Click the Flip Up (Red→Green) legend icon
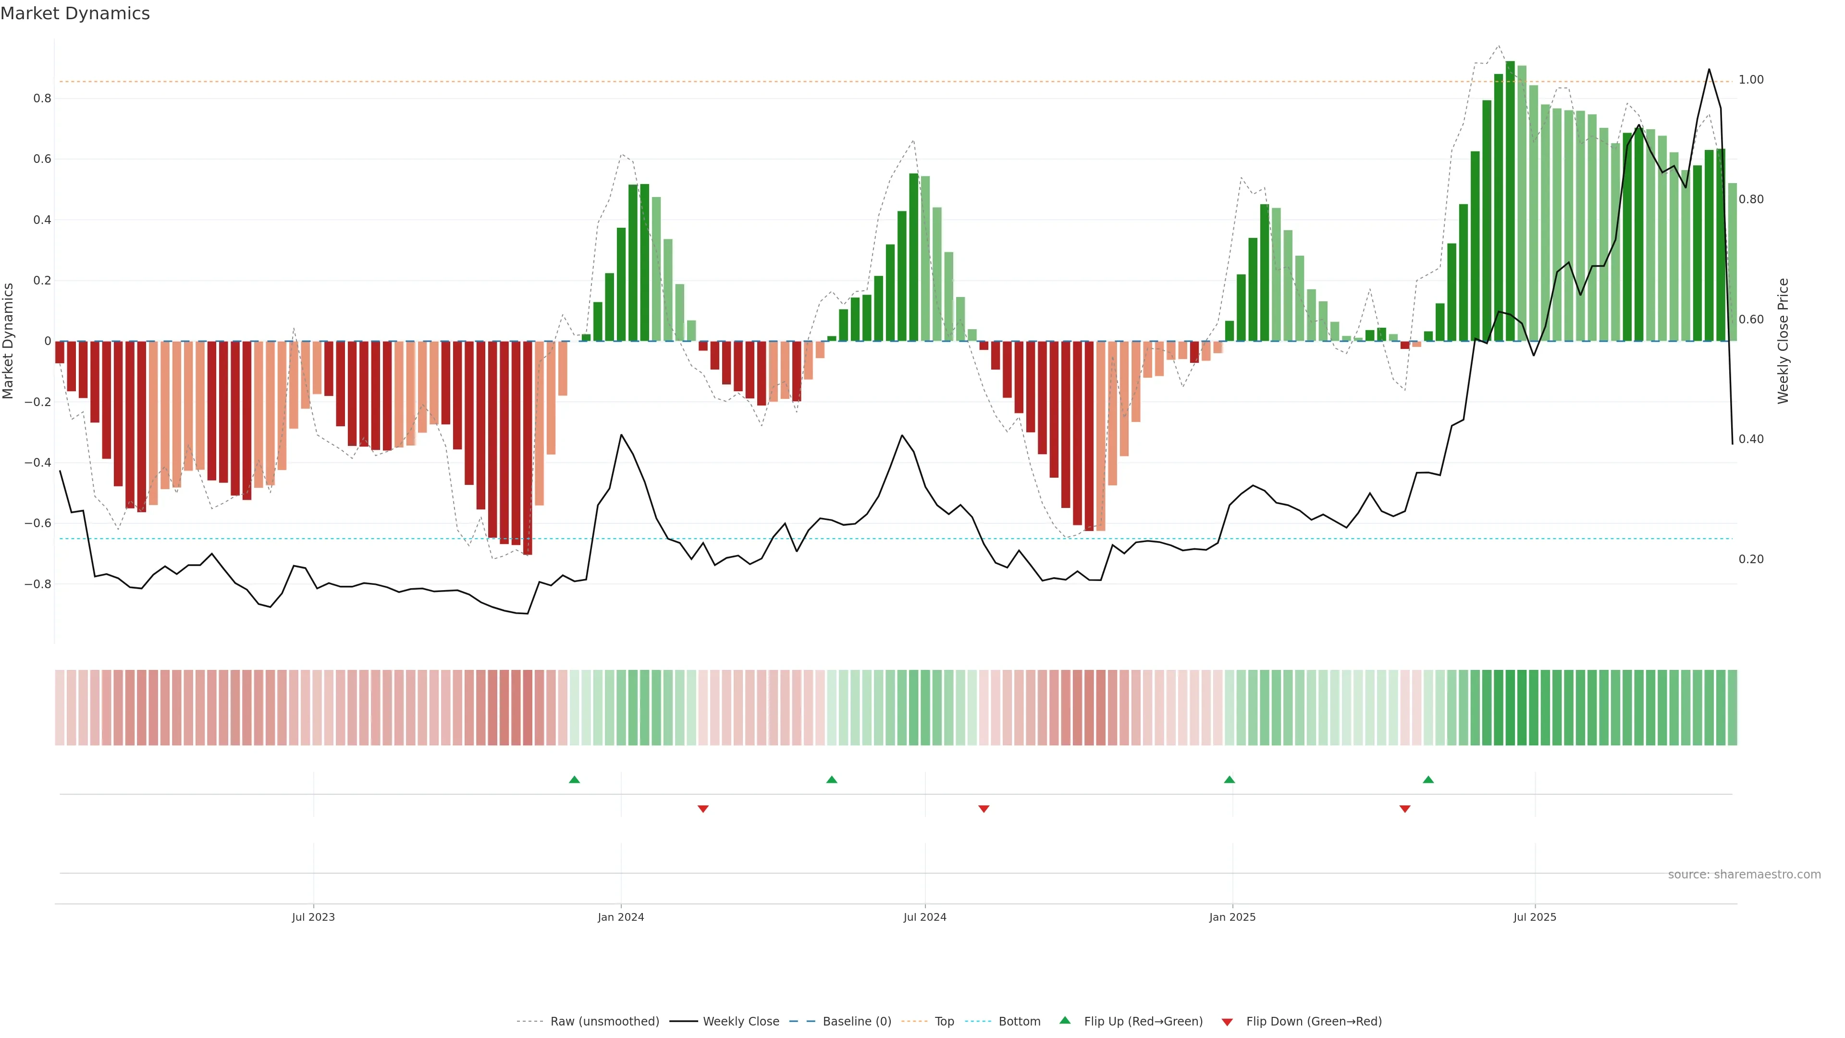 1065,1021
